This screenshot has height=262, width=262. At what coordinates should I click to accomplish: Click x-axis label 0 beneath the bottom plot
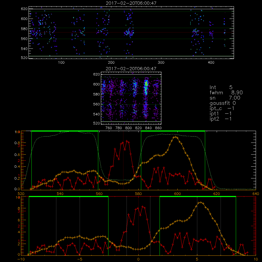(138, 259)
